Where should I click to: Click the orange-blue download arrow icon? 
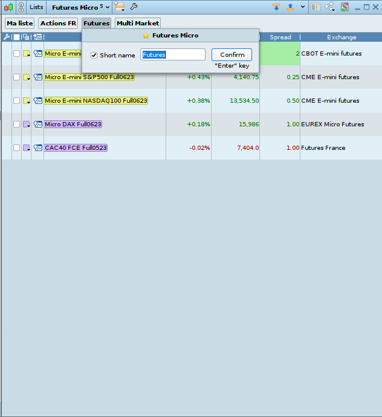(x=276, y=7)
